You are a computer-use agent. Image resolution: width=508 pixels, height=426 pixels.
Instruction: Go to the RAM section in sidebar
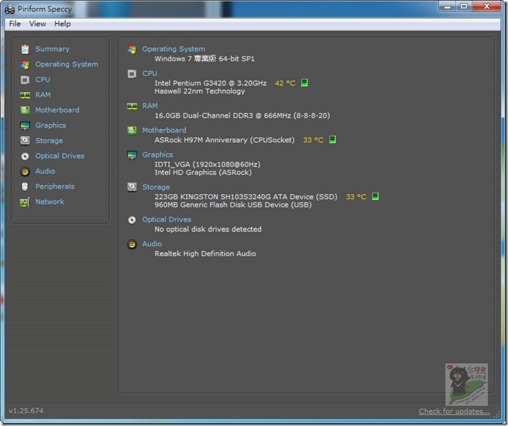(43, 95)
